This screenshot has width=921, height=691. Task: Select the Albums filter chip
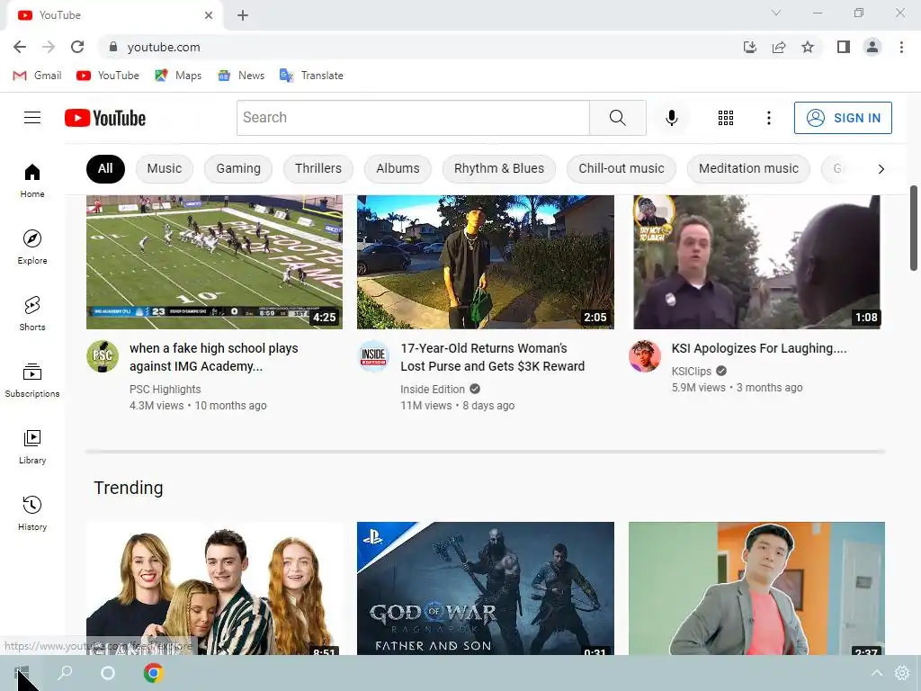click(398, 169)
